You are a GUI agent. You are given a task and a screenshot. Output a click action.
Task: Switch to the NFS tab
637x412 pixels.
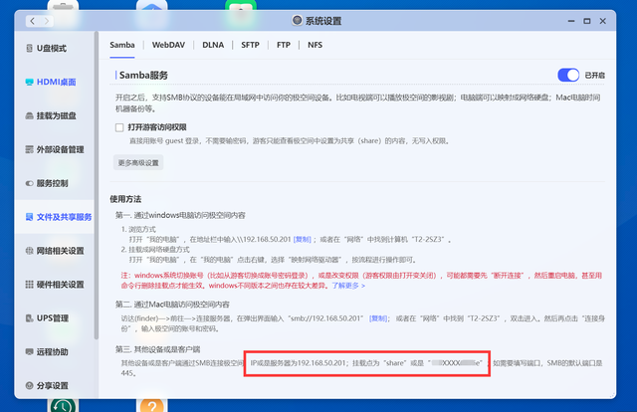tap(315, 45)
